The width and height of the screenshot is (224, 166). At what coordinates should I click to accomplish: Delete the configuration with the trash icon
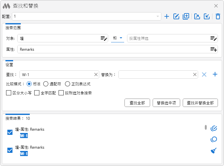[218, 16]
